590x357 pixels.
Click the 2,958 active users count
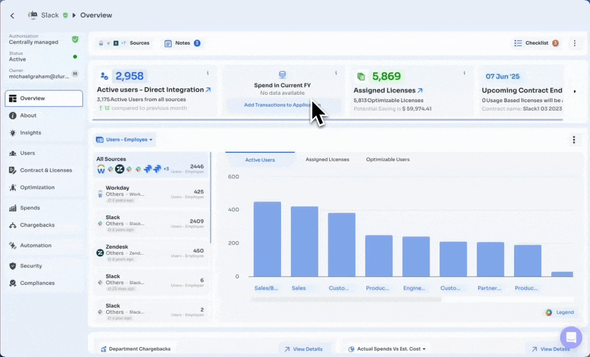(x=130, y=76)
